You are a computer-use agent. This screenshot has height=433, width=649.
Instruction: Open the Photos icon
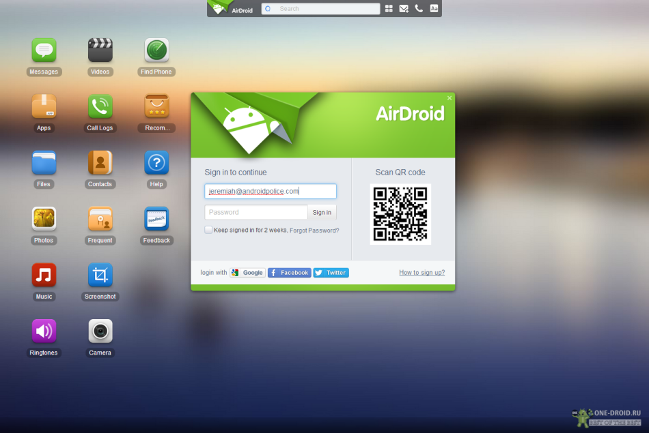(44, 219)
